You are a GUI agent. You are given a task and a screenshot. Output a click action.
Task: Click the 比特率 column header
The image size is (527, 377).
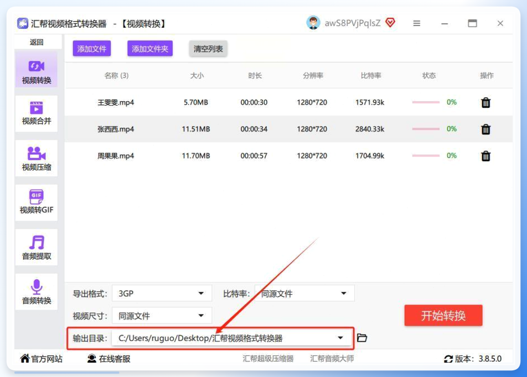tap(371, 76)
